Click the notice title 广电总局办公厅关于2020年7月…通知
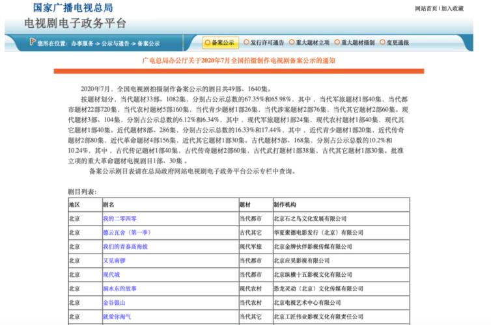This screenshot has width=491, height=325. pyautogui.click(x=238, y=60)
